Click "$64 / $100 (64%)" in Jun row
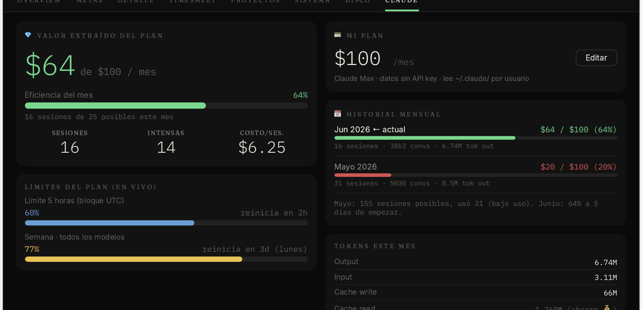The width and height of the screenshot is (642, 310). click(579, 130)
